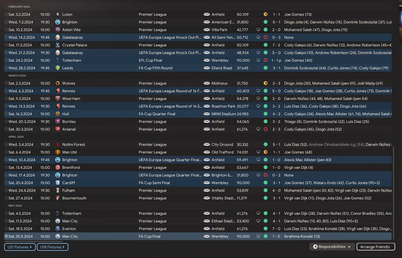The image size is (402, 258).
Task: Click the Leeds club badge
Action: click(57, 68)
